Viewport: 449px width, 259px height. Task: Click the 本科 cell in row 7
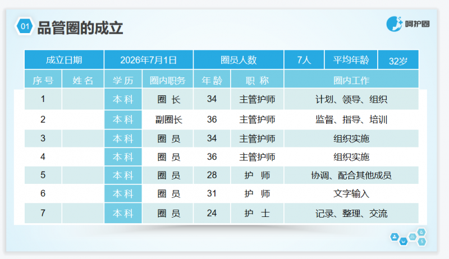point(123,213)
